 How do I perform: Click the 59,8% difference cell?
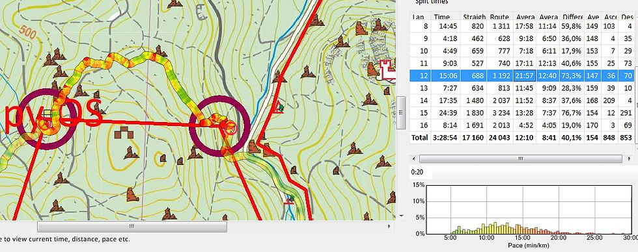pos(572,27)
